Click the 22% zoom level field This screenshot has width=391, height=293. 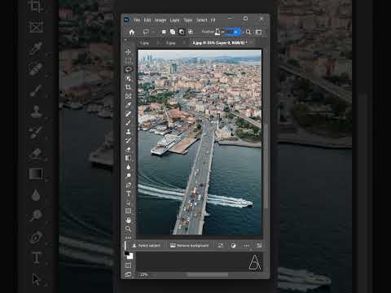[x=144, y=275]
